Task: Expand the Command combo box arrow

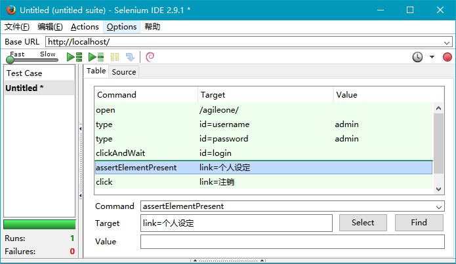Action: coord(438,207)
